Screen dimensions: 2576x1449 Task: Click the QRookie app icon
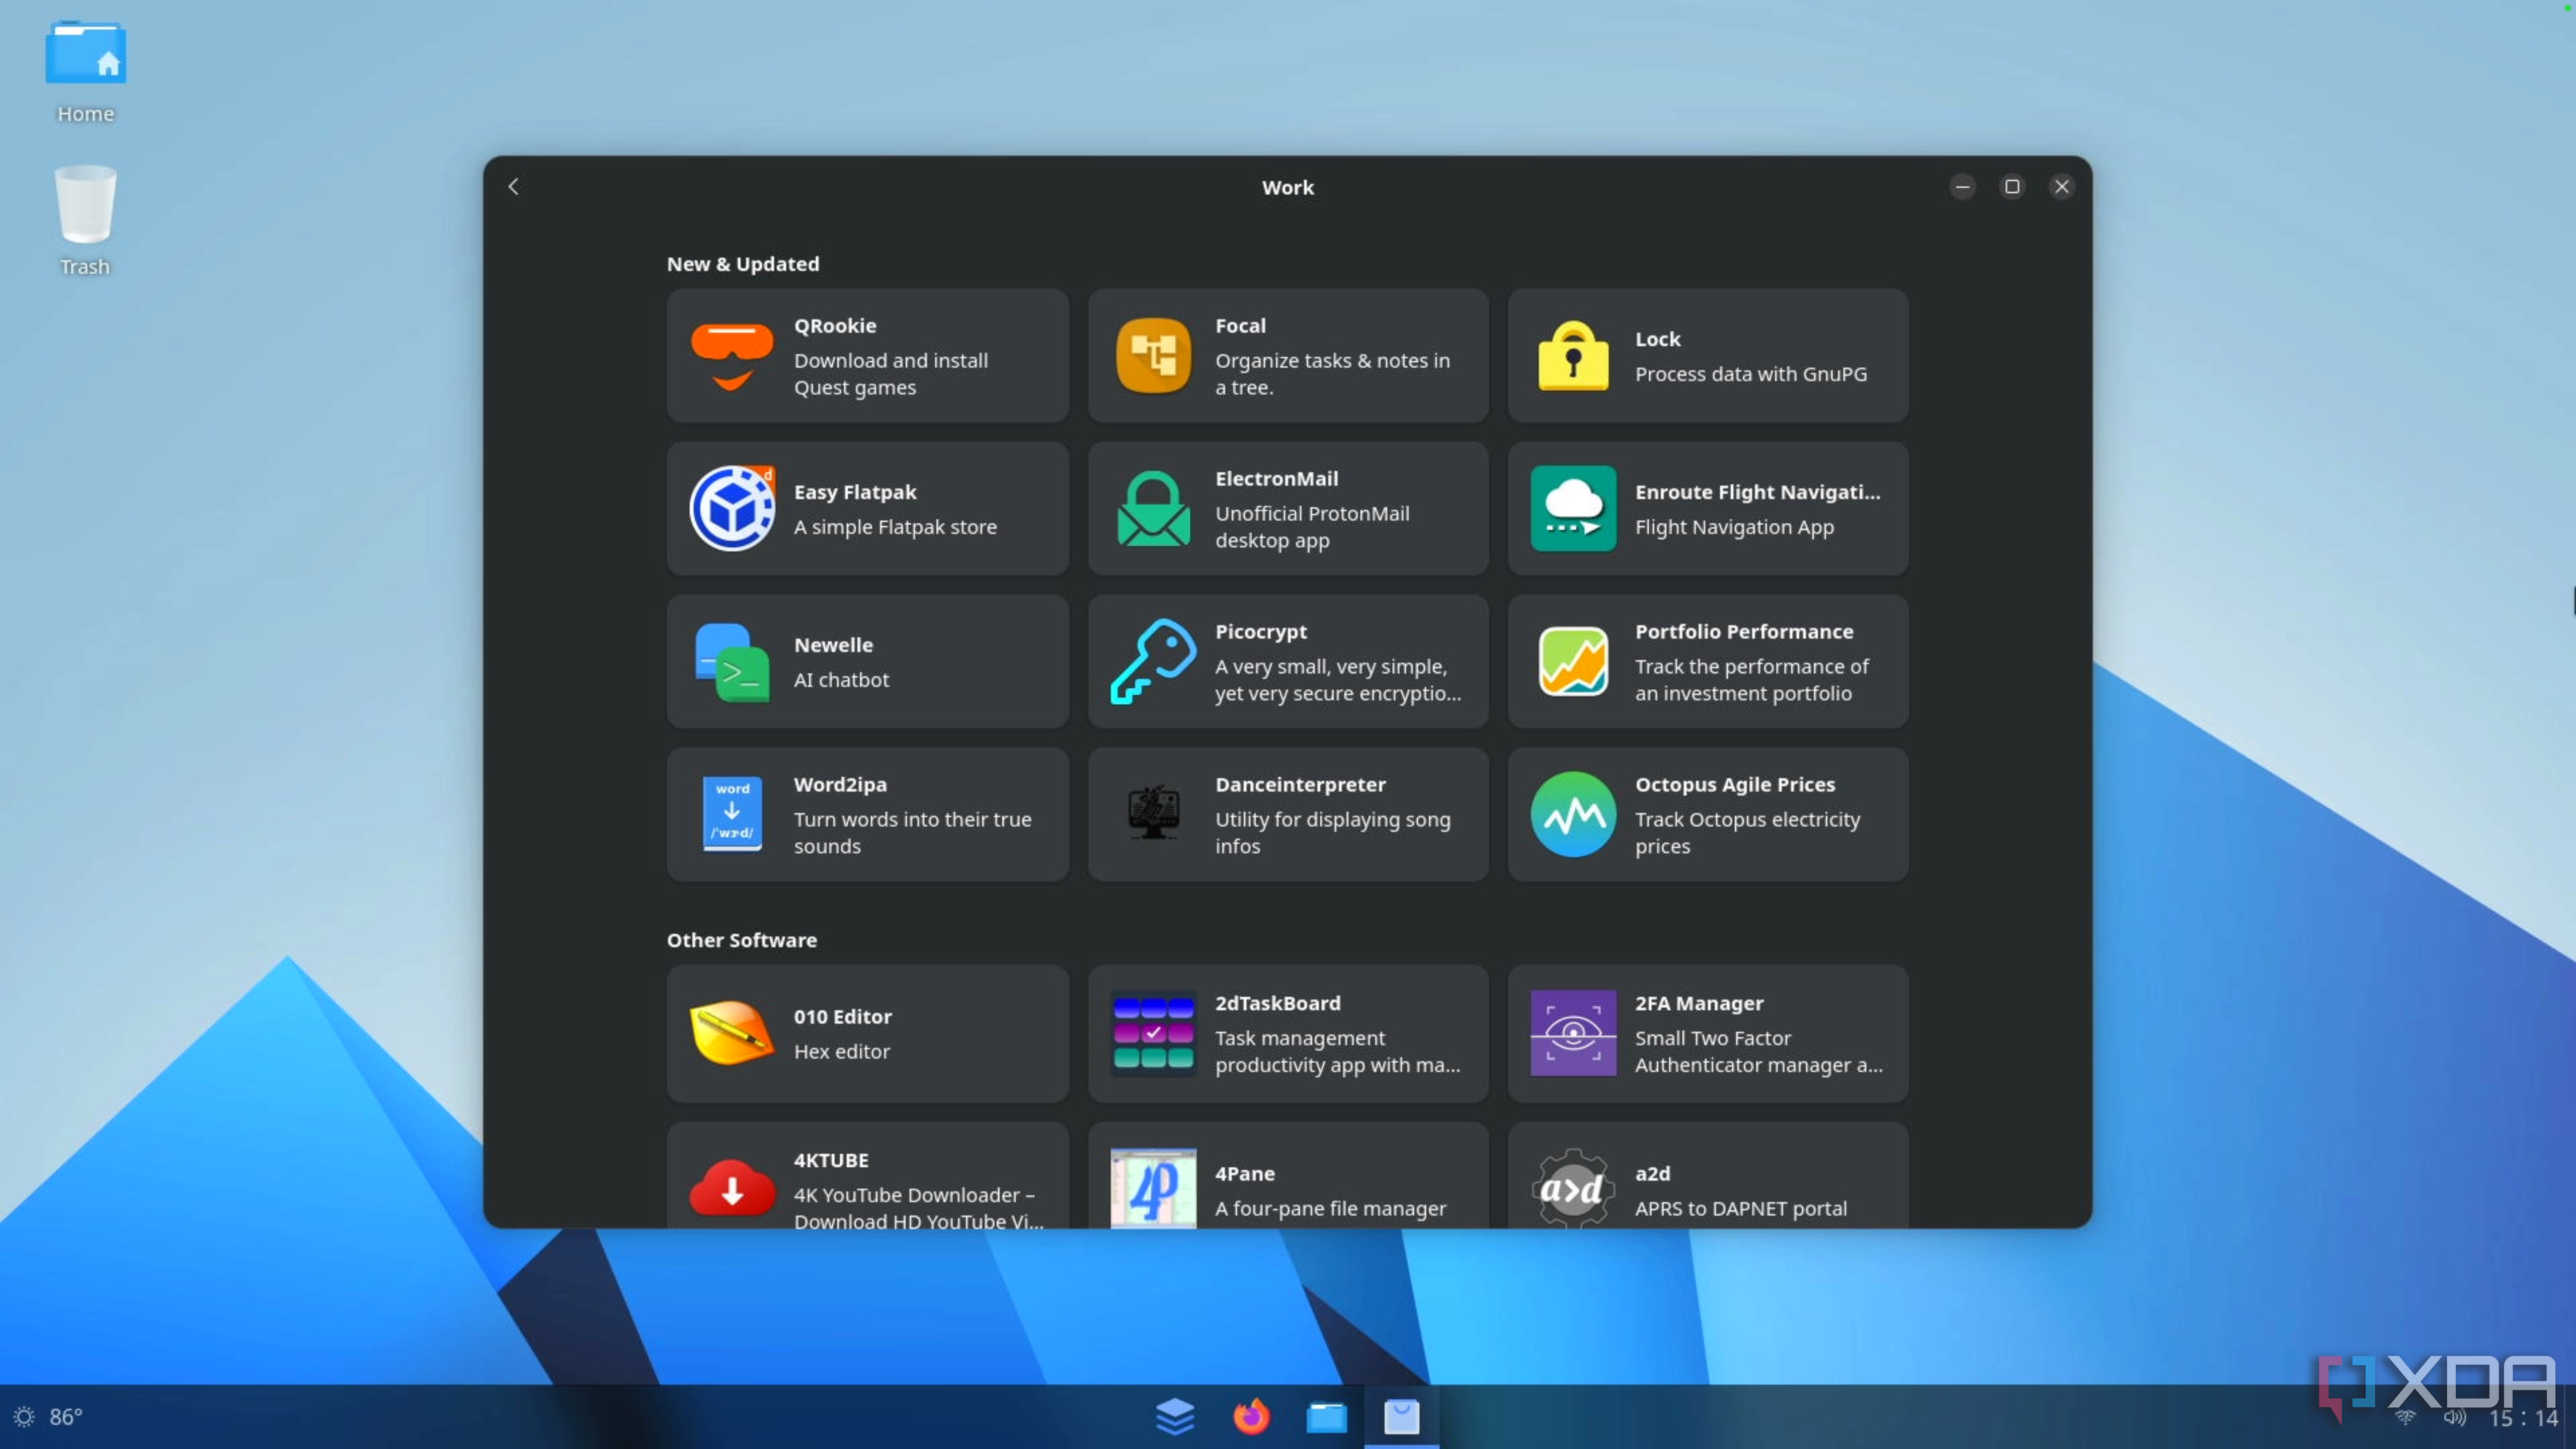732,356
